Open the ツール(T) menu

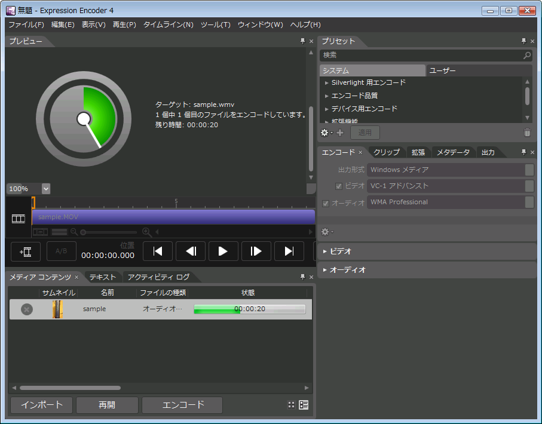pyautogui.click(x=216, y=24)
